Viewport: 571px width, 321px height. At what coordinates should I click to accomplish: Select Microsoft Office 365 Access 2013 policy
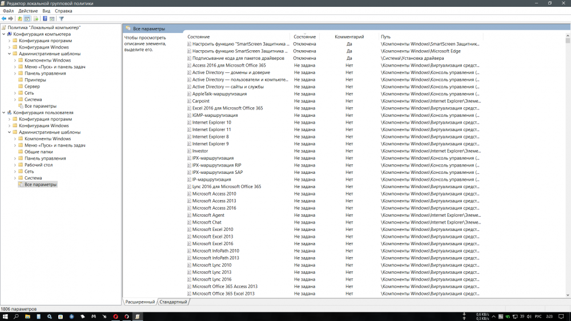tap(224, 286)
